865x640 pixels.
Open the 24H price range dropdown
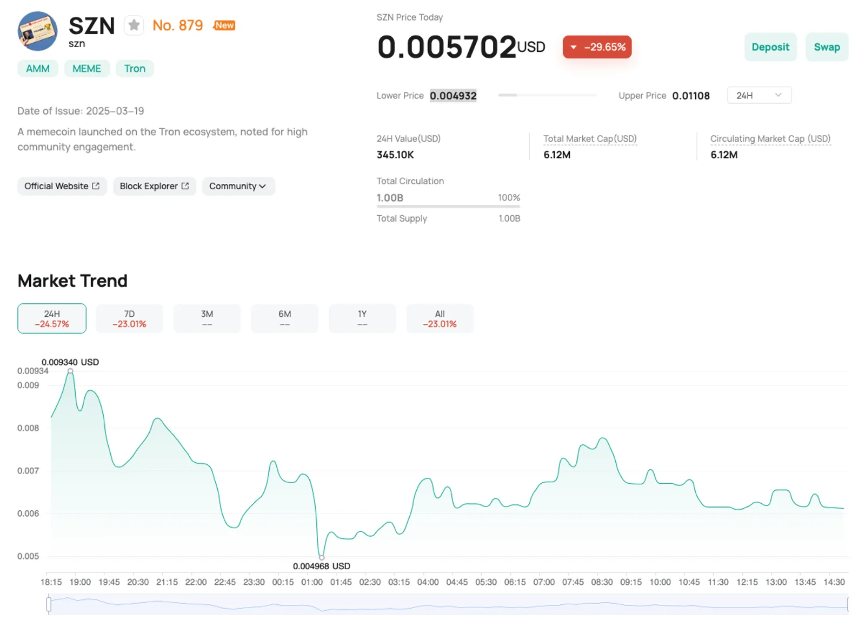pos(759,95)
